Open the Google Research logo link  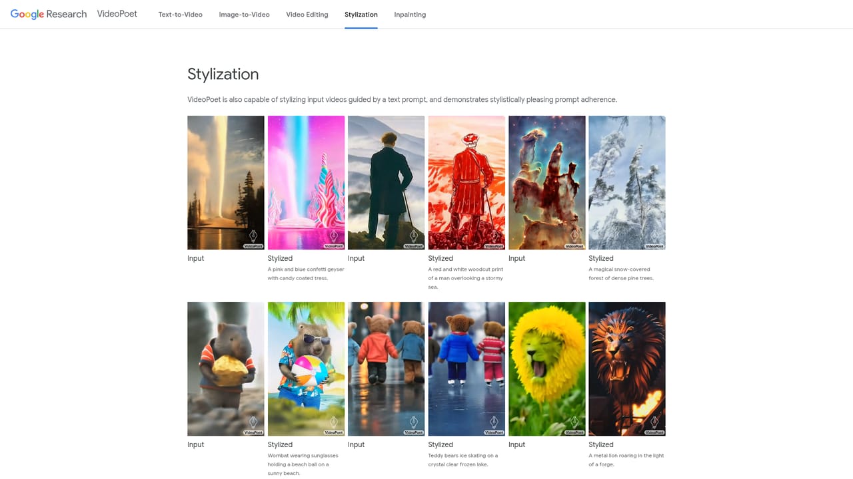tap(49, 14)
